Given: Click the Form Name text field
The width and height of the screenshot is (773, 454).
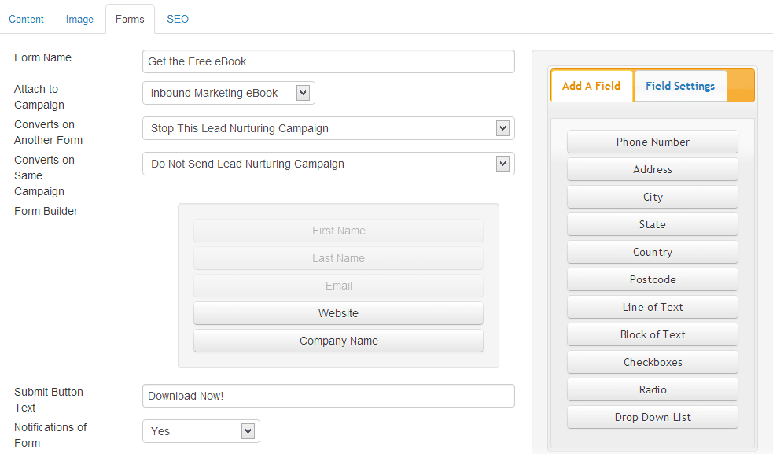Looking at the screenshot, I should tap(328, 61).
